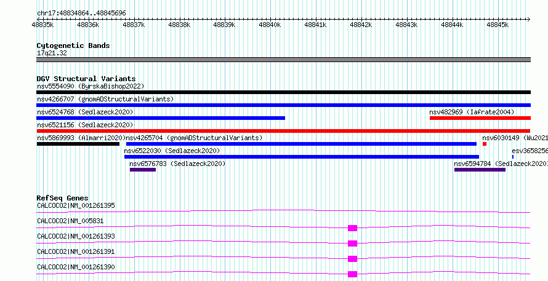Open the nsv4266707 (gnomADStructuralVariants) label

tap(105, 99)
